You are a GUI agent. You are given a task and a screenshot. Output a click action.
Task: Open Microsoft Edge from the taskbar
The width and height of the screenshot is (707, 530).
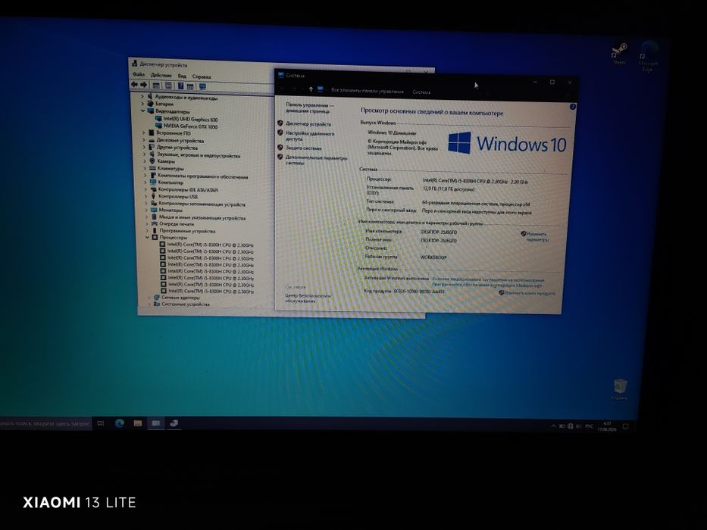pyautogui.click(x=120, y=423)
